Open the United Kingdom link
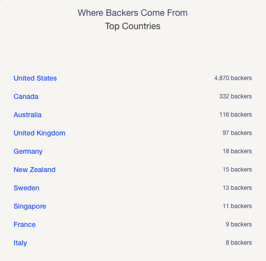Screen dimensions: 266x261 pyautogui.click(x=40, y=133)
